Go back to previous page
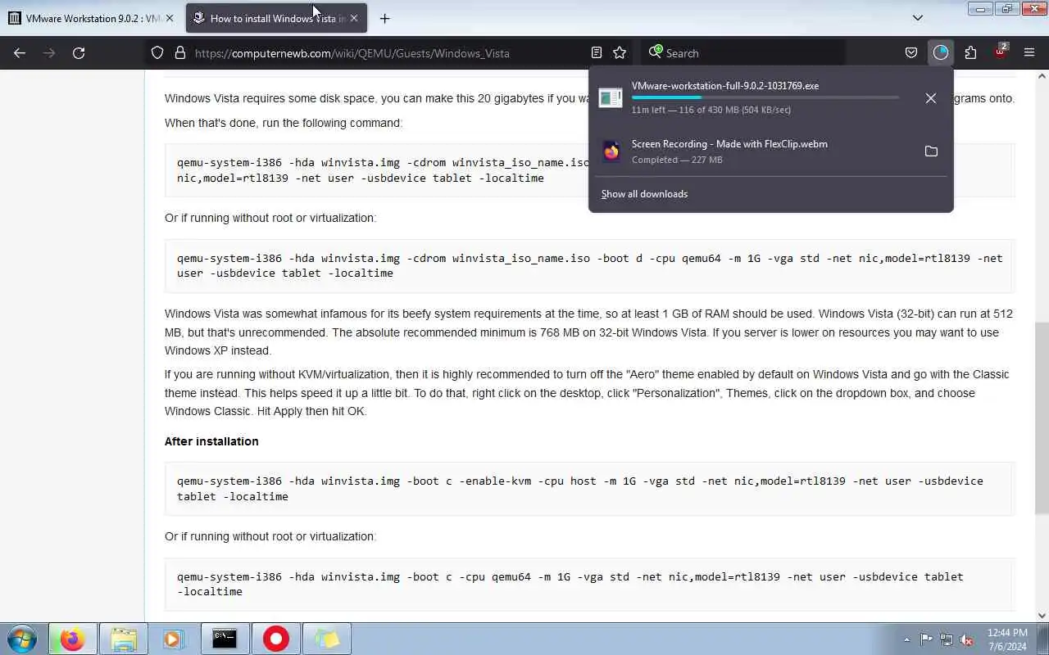The height and width of the screenshot is (655, 1049). 20,52
